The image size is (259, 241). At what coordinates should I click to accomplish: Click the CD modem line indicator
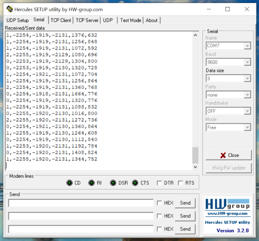pyautogui.click(x=69, y=183)
